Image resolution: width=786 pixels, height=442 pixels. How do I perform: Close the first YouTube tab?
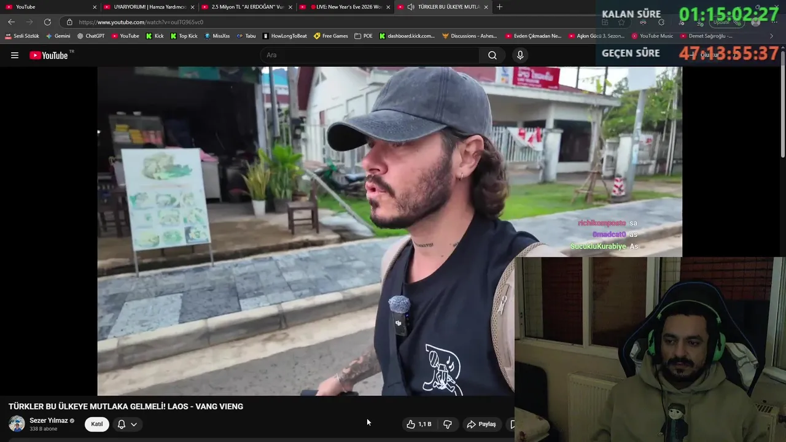(x=95, y=7)
